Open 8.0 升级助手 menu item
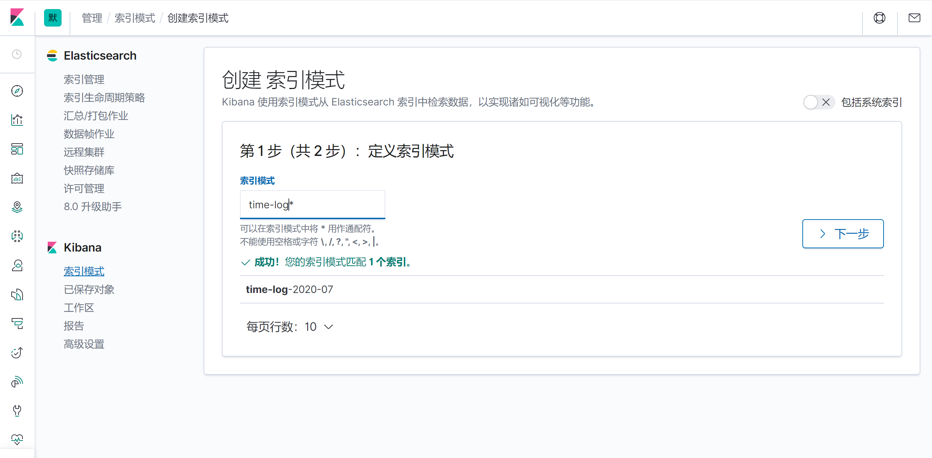The image size is (932, 458). pyautogui.click(x=93, y=206)
